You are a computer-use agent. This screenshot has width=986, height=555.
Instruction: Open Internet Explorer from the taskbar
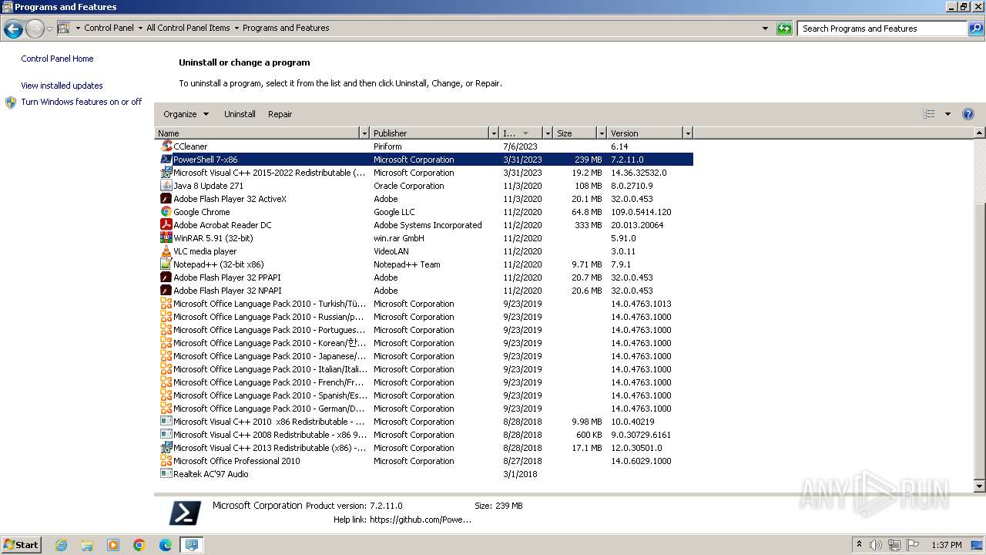(61, 545)
